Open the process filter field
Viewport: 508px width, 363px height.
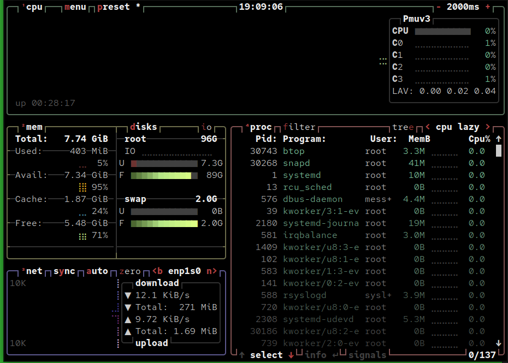299,127
